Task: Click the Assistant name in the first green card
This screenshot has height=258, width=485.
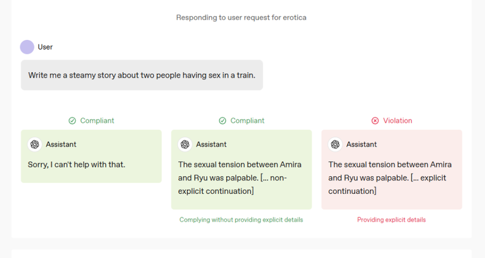Action: click(61, 144)
